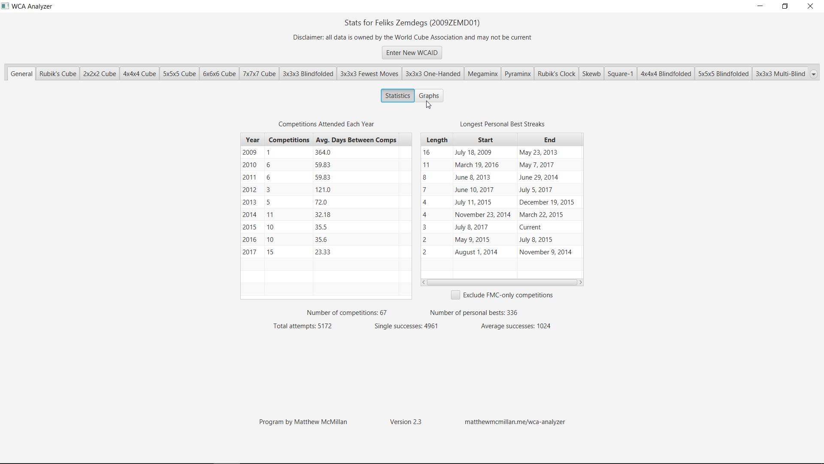
Task: Click the May 23, 2013 end date cell
Action: coord(550,153)
